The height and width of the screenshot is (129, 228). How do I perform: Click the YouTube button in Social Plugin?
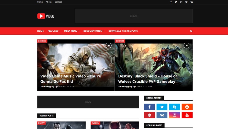tap(187, 115)
